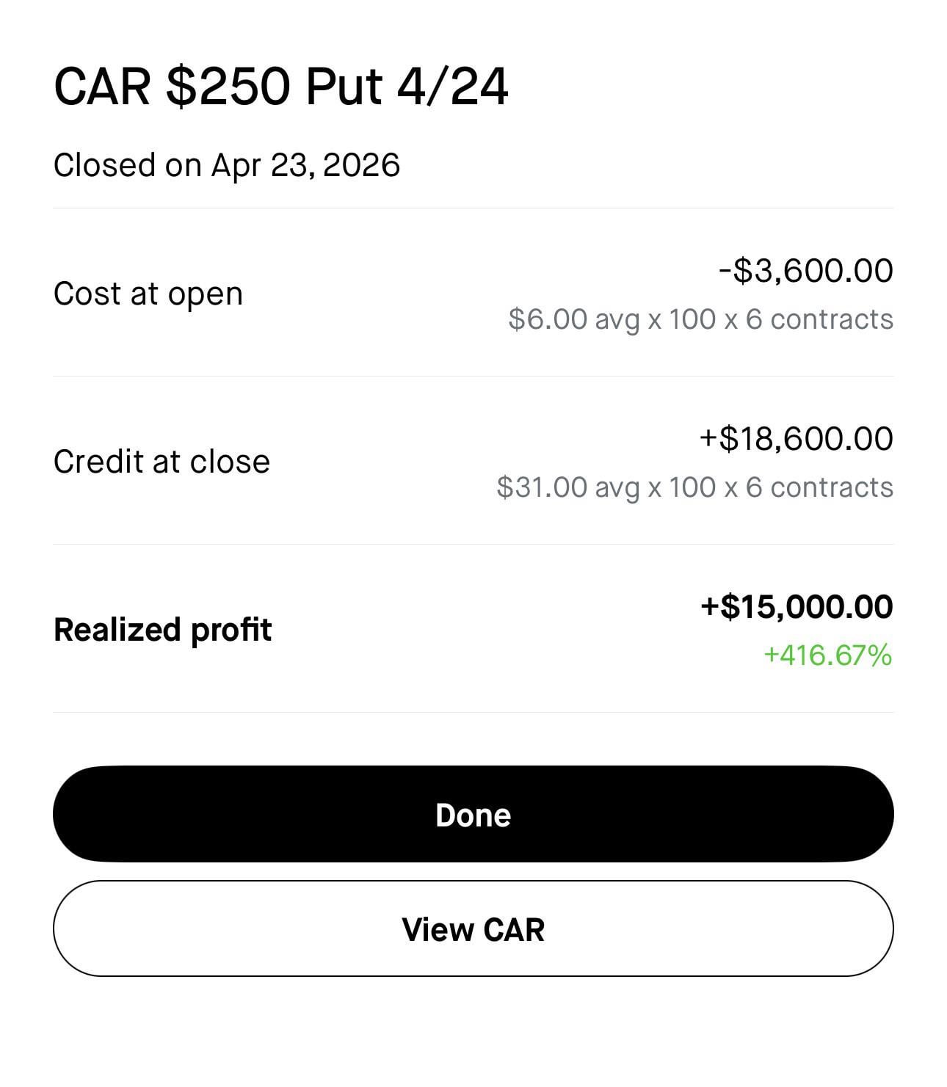Select the Realized profit label
The image size is (947, 1087).
(162, 630)
